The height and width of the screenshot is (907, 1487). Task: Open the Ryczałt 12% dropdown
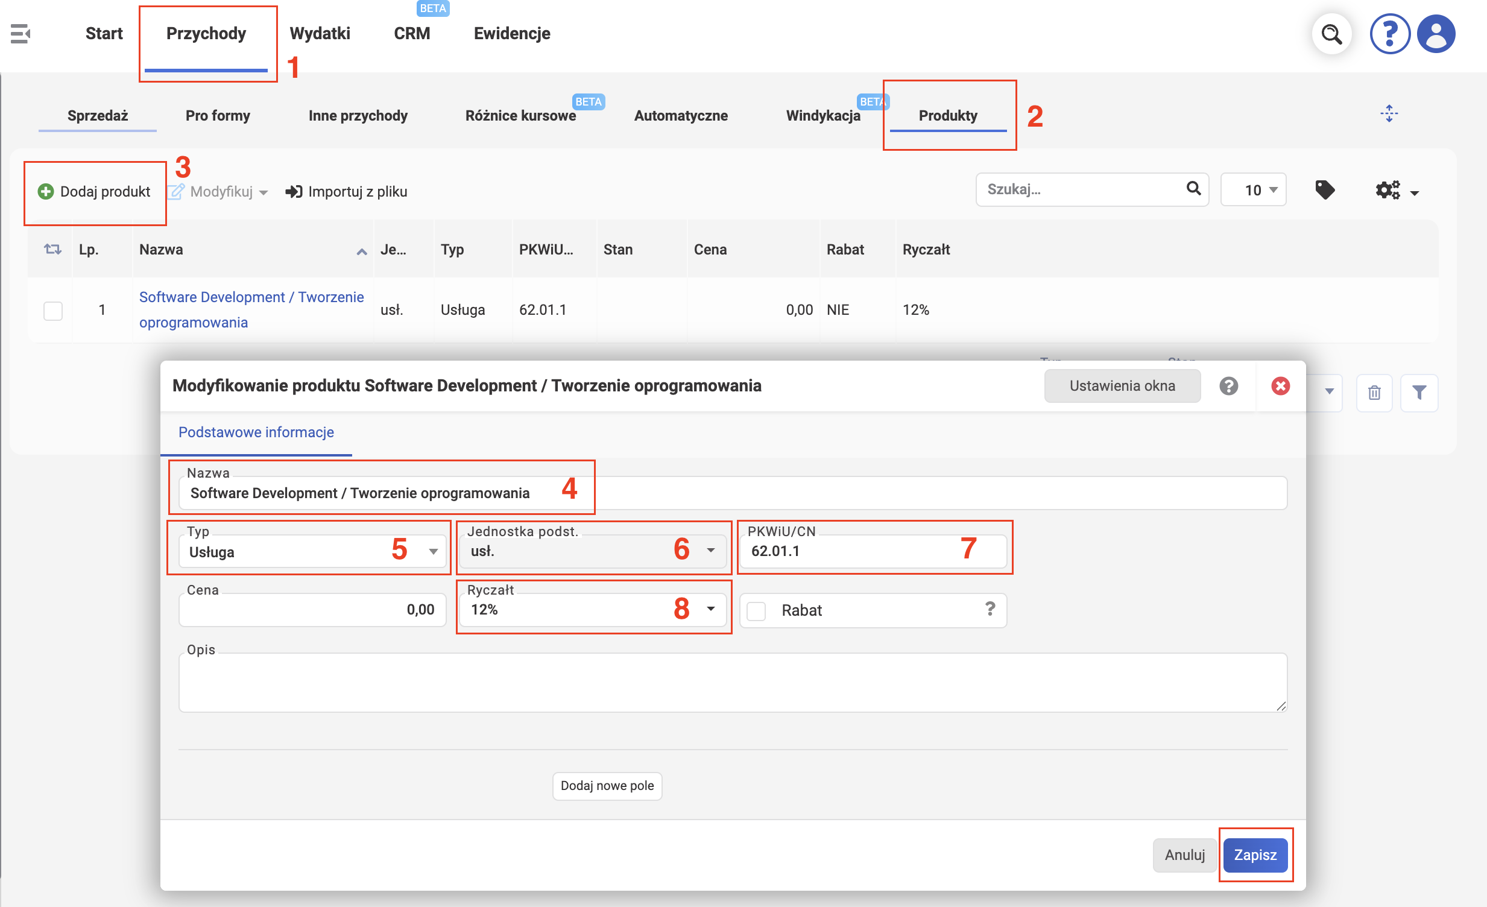[592, 610]
